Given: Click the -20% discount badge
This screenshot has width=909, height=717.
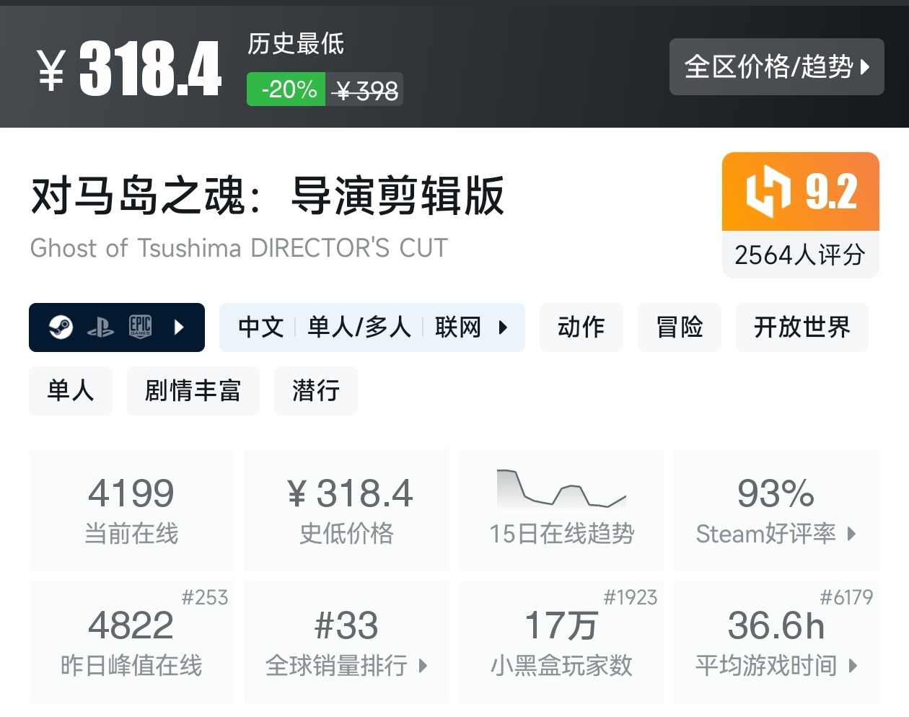Looking at the screenshot, I should point(286,89).
